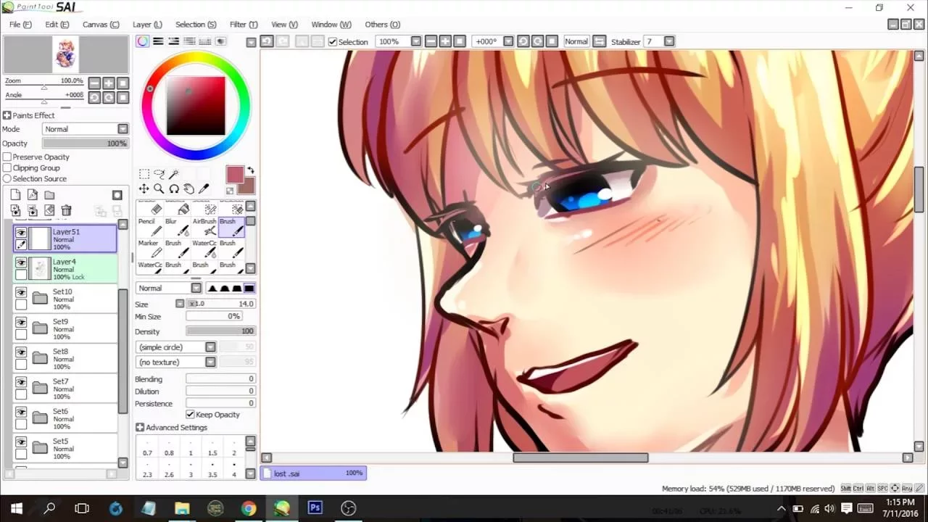This screenshot has height=522, width=928.
Task: Choose the AirBrush tool
Action: (x=204, y=227)
